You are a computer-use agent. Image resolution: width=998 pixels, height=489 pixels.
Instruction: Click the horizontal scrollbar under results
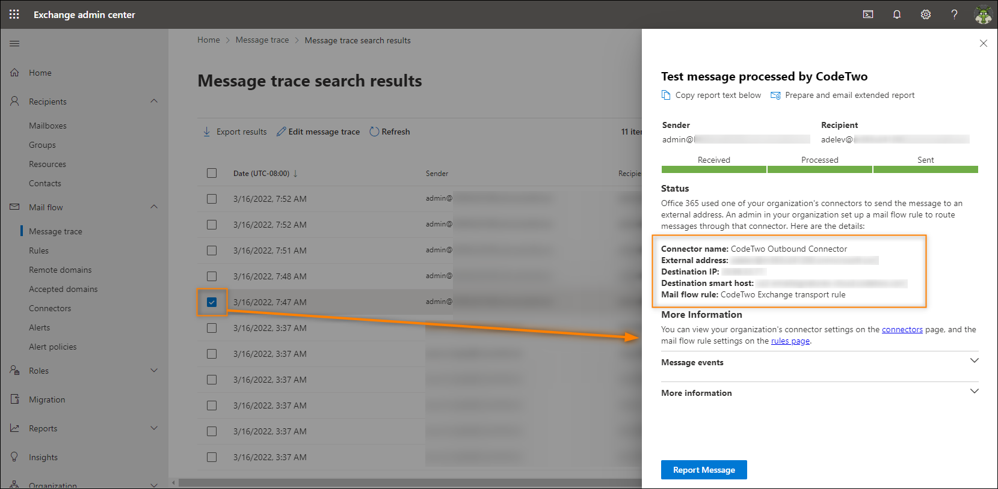(x=409, y=482)
